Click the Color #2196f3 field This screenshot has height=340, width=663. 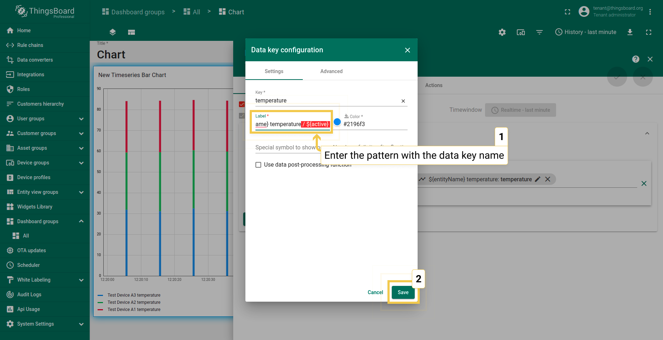point(375,124)
